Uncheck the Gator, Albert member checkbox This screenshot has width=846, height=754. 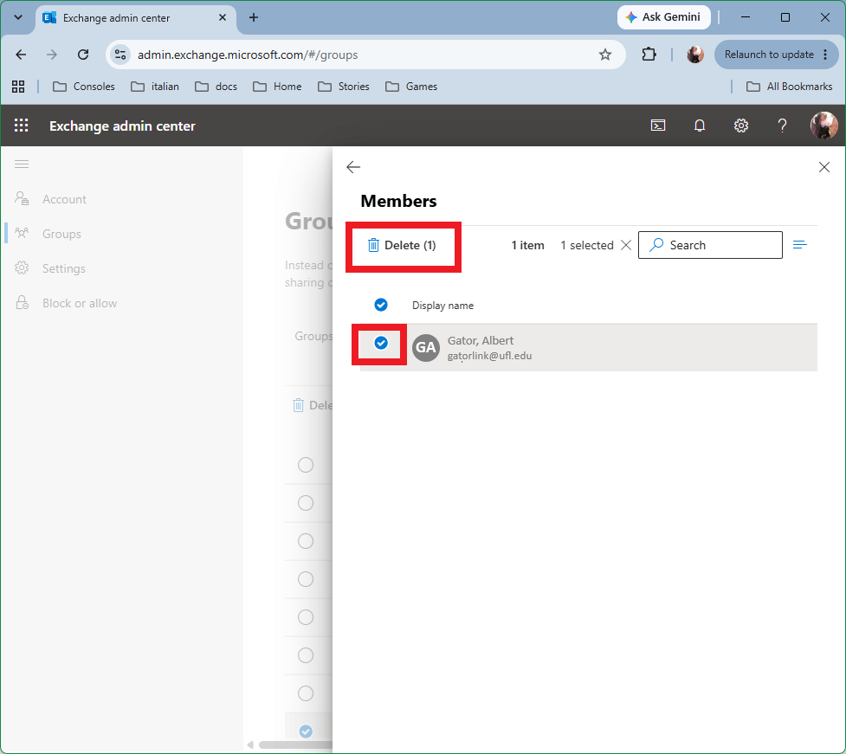tap(381, 343)
